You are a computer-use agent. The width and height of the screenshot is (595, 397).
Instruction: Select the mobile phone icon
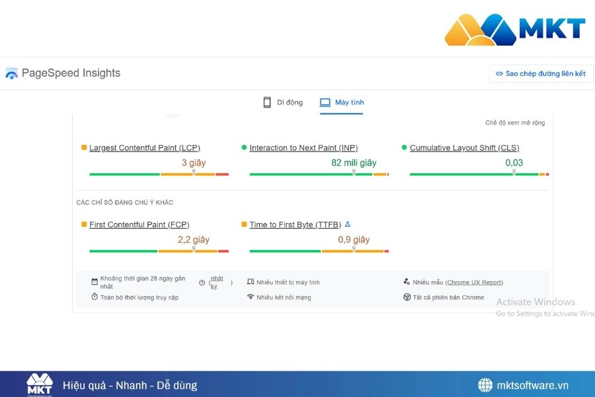pos(266,102)
